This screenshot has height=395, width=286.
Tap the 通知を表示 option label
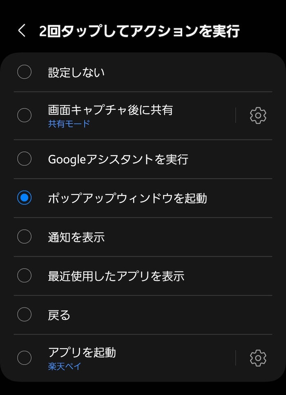click(76, 237)
